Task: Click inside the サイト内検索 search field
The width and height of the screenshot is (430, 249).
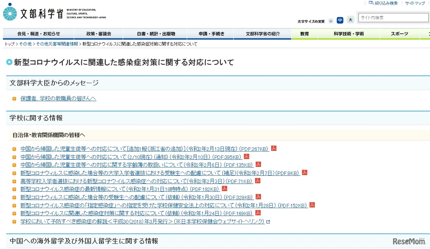Action: (393, 17)
